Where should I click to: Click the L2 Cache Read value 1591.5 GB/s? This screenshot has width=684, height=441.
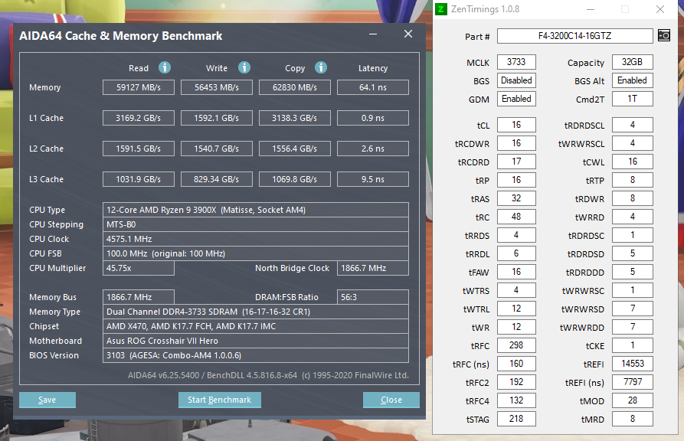(x=139, y=149)
